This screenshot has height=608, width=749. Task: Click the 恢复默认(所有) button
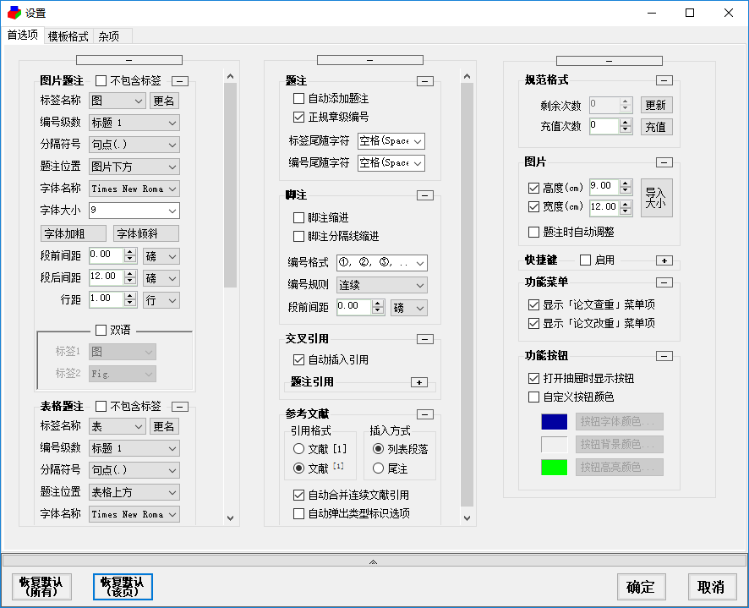(x=41, y=587)
